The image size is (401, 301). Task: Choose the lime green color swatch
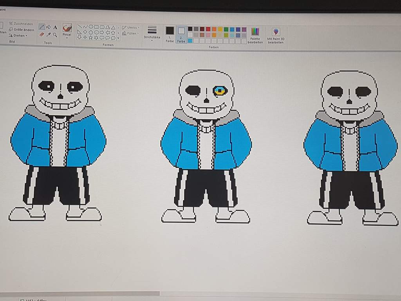[x=226, y=35]
